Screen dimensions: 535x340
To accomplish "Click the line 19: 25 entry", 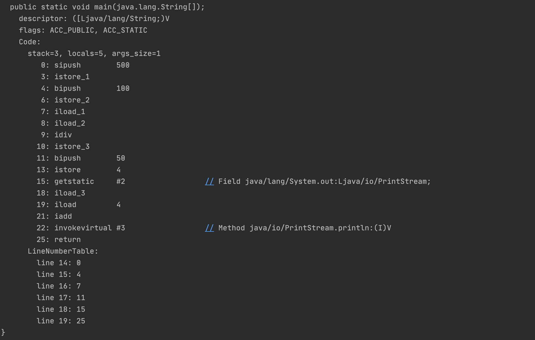I will click(x=61, y=321).
